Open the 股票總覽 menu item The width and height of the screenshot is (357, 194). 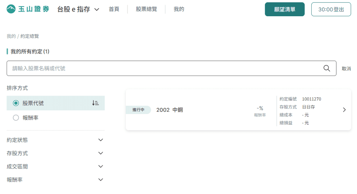click(x=146, y=9)
